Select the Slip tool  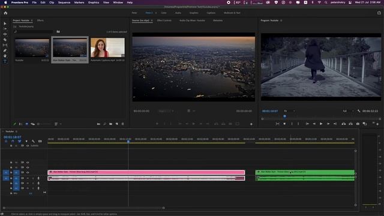click(5, 46)
